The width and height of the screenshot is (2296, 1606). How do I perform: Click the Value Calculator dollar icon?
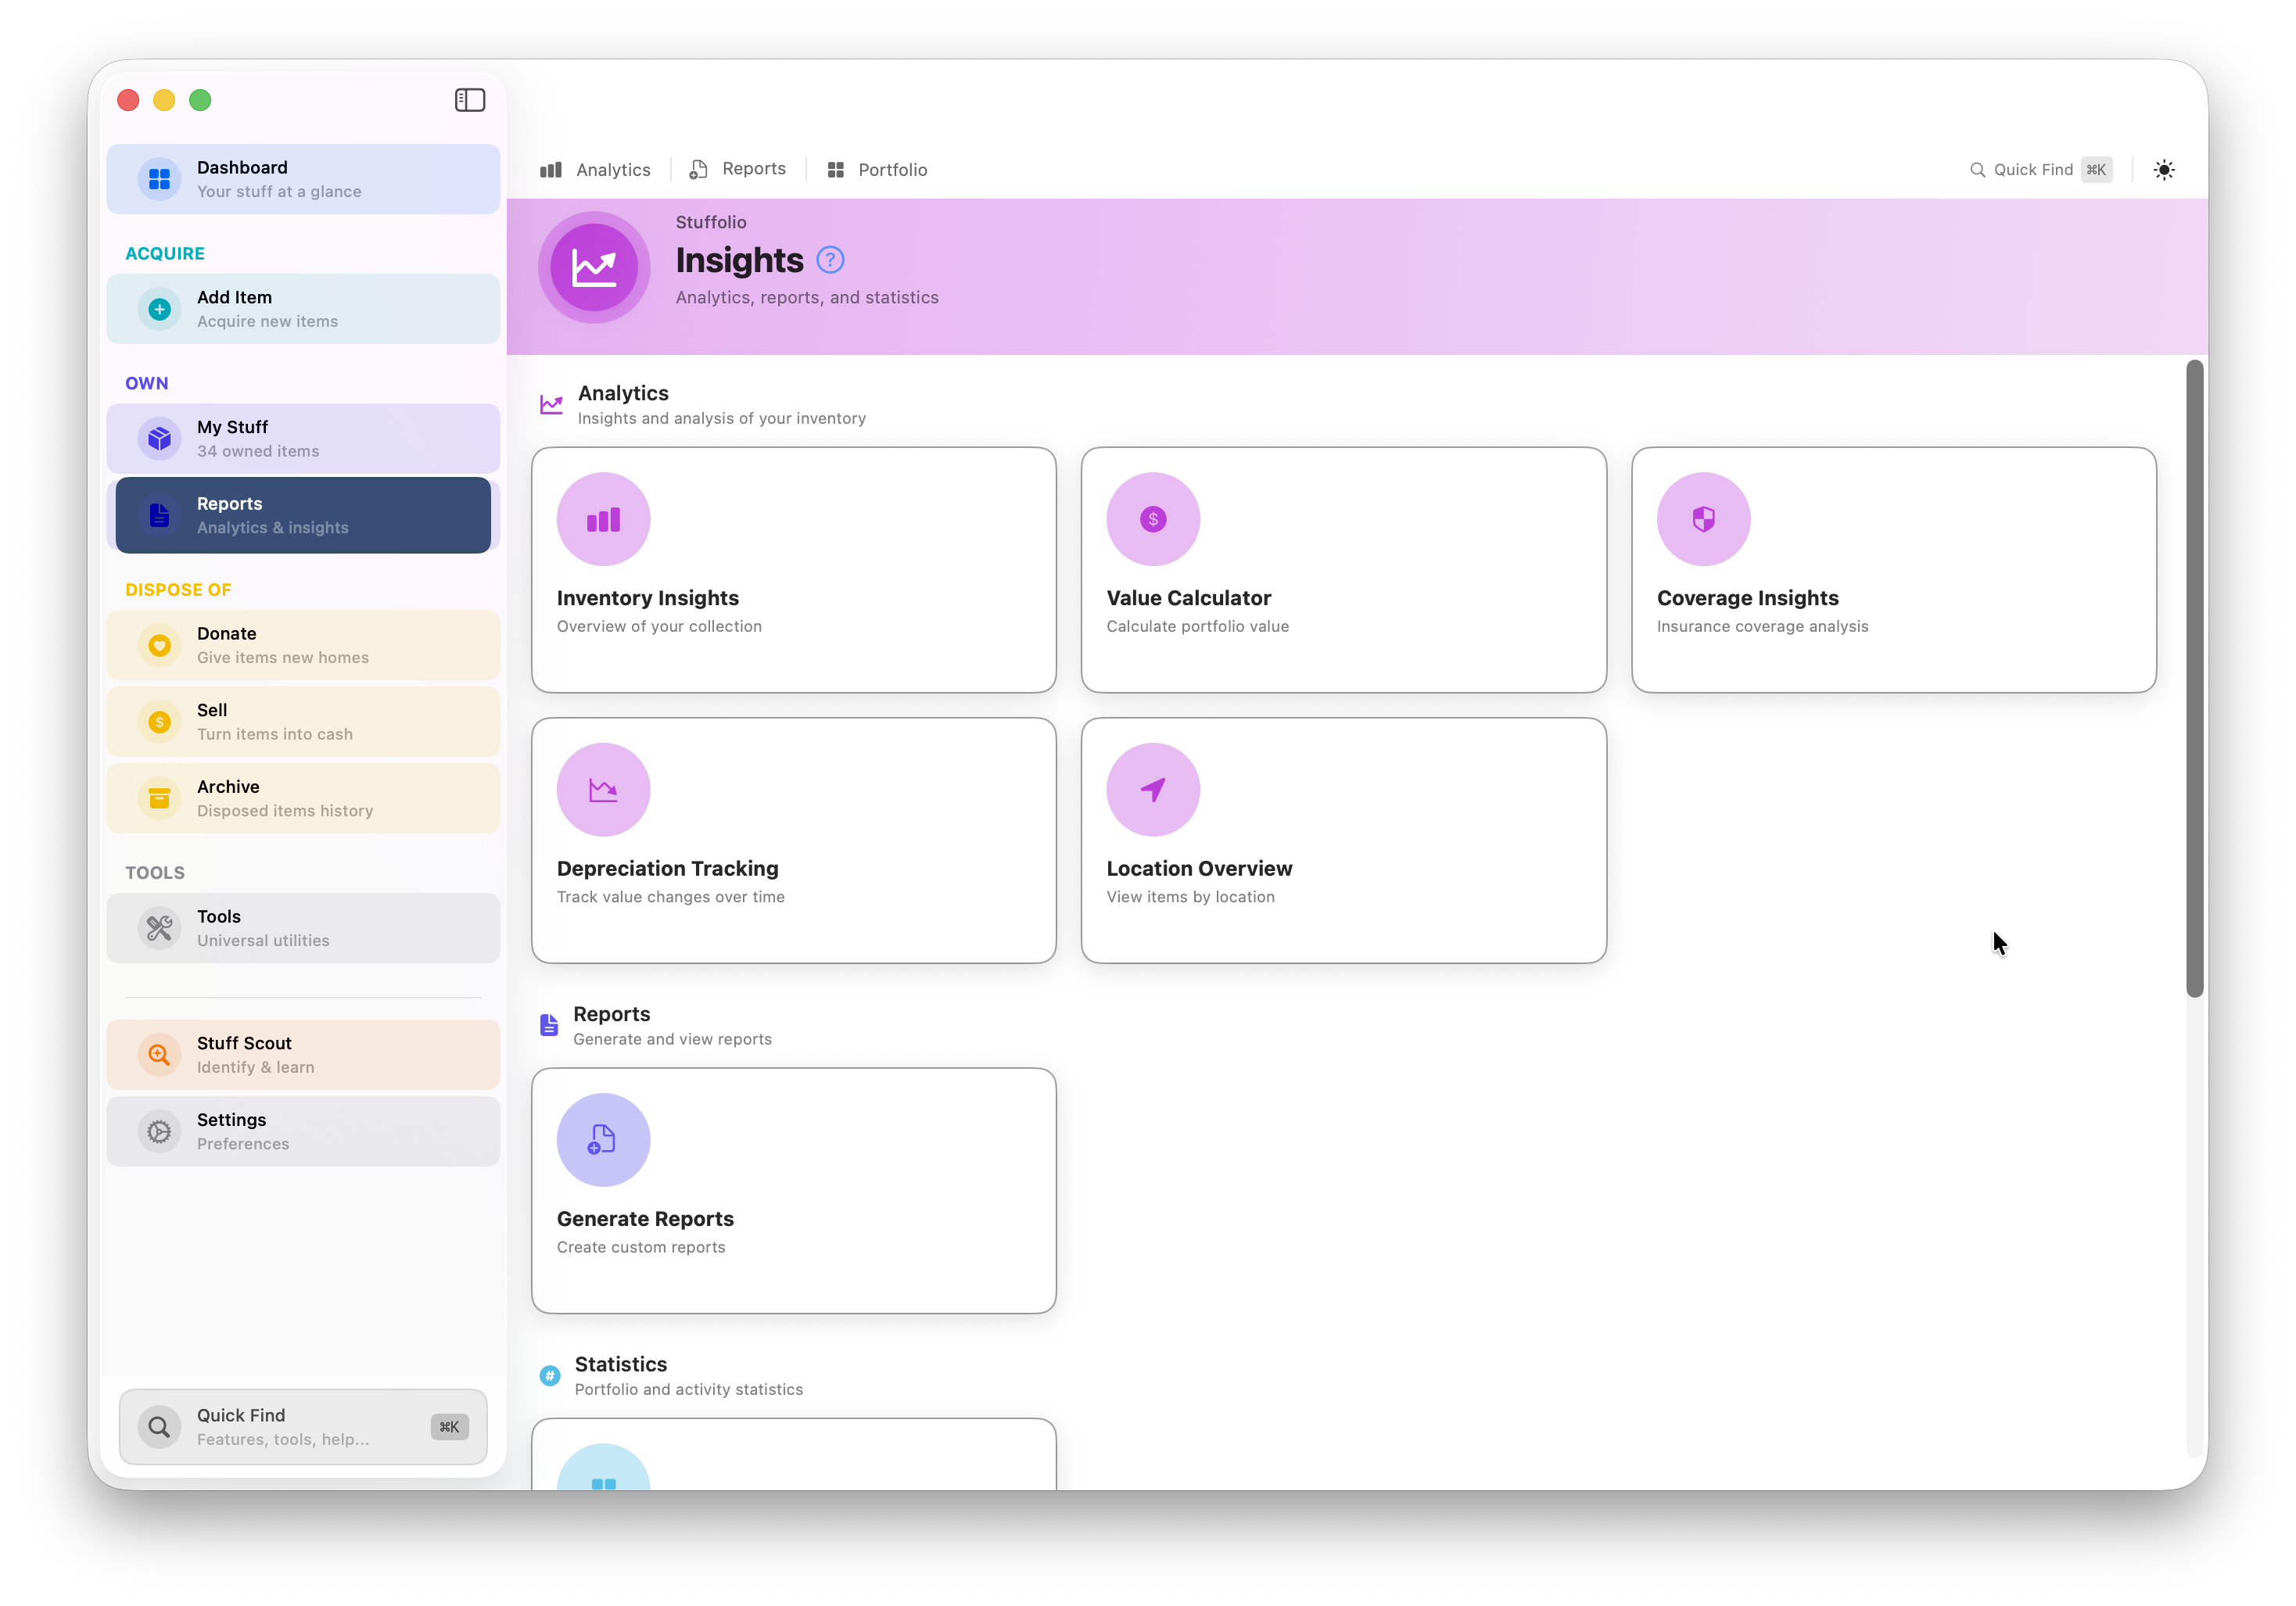[1152, 518]
